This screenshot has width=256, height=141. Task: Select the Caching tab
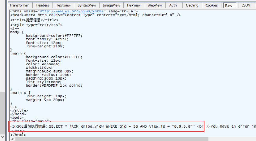click(192, 5)
